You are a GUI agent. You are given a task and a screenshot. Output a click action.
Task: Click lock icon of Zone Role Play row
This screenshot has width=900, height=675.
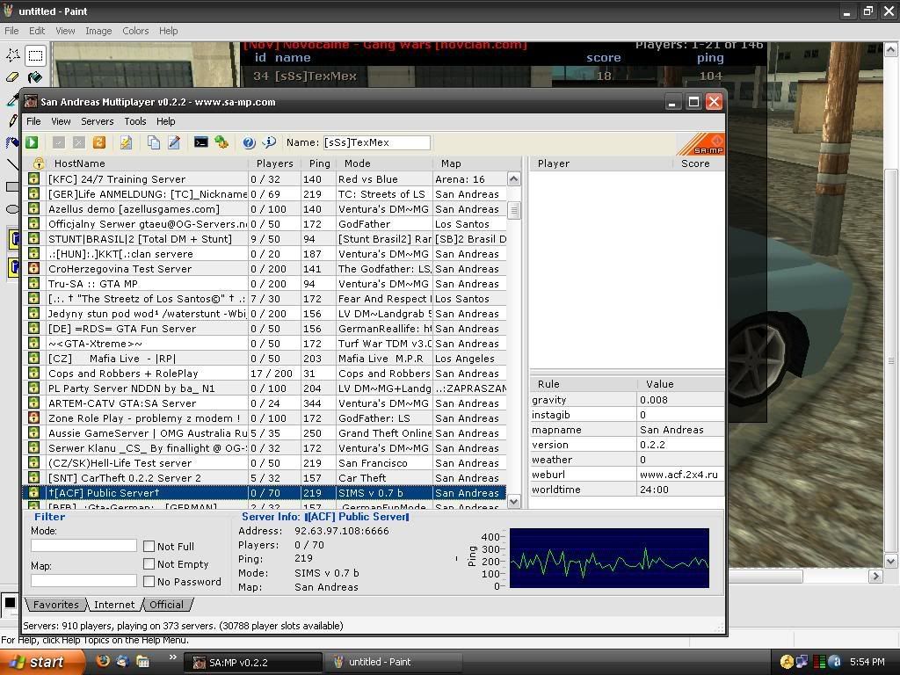coord(34,417)
